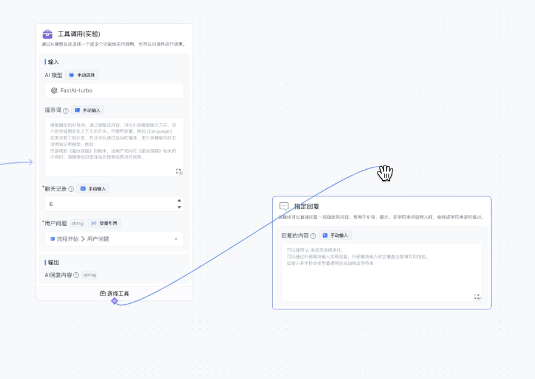The height and width of the screenshot is (379, 535).
Task: Expand the 回复的内容 editor with fullscreen icon
Action: coord(478,297)
